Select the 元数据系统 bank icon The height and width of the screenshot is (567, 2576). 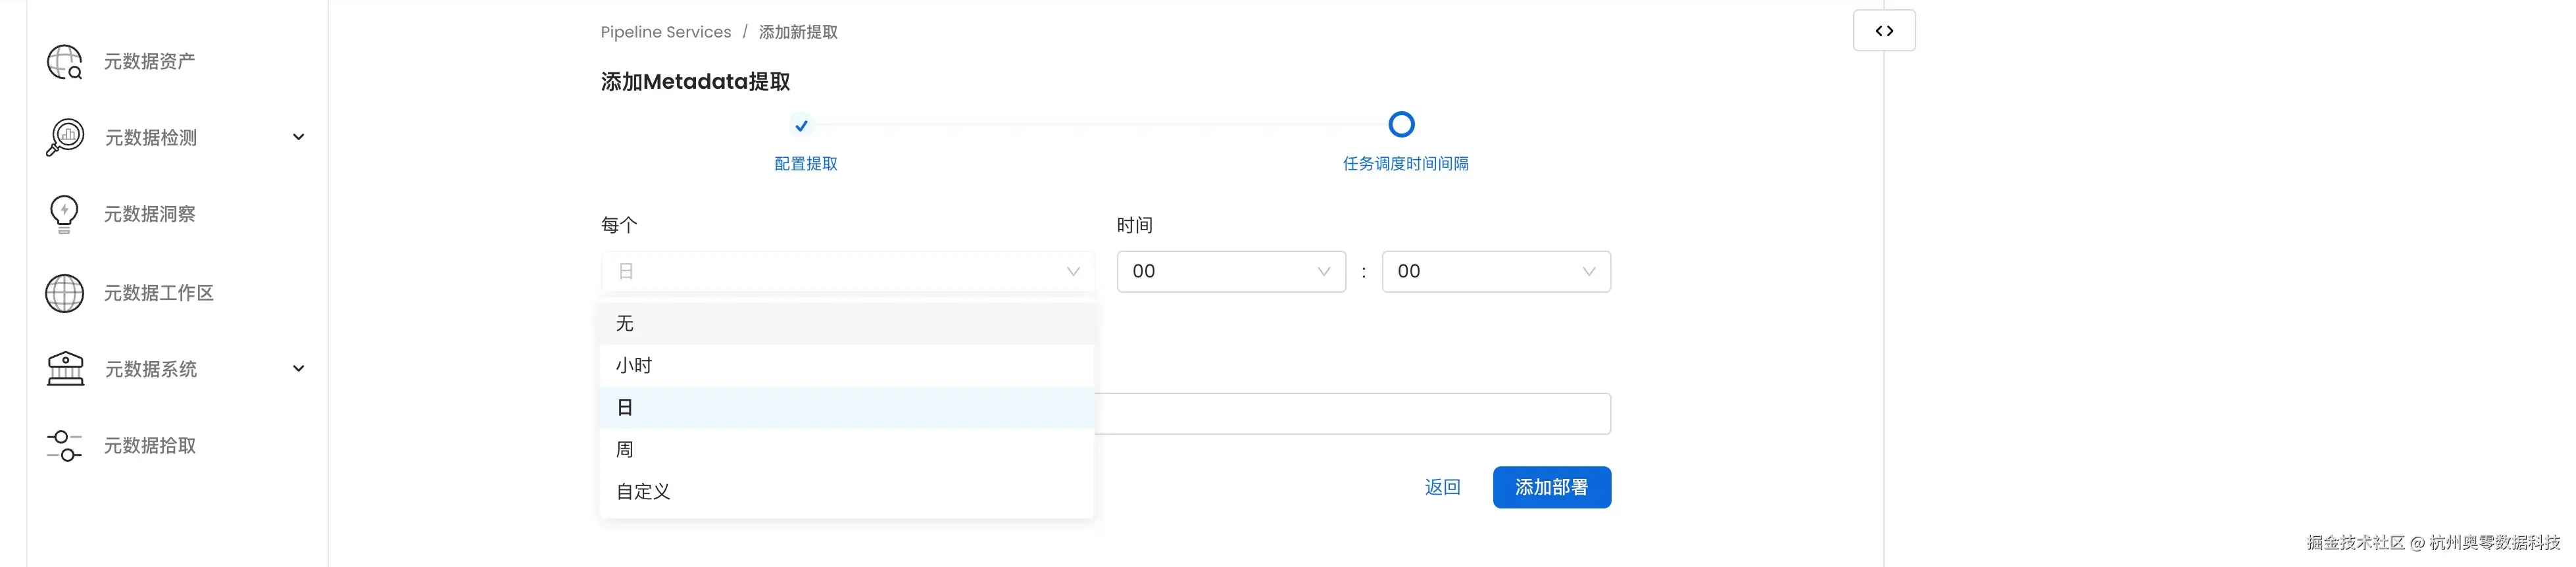coord(64,368)
